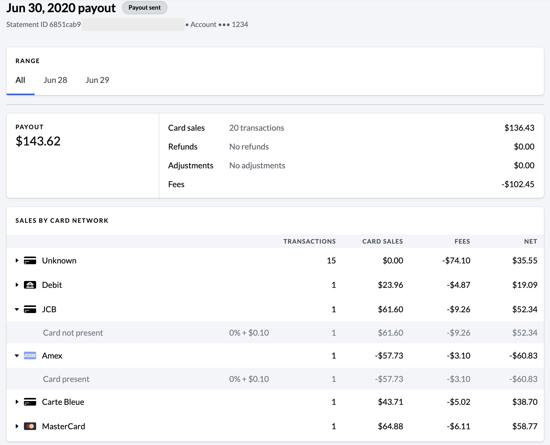Click the Amex network label
The image size is (550, 445).
pyautogui.click(x=52, y=355)
